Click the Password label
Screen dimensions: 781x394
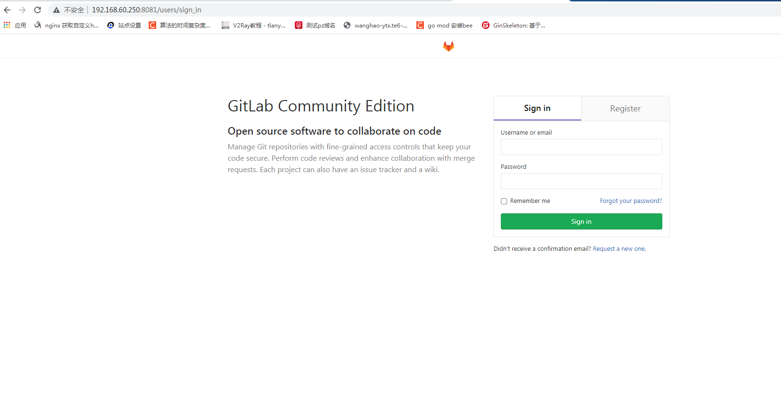(513, 167)
